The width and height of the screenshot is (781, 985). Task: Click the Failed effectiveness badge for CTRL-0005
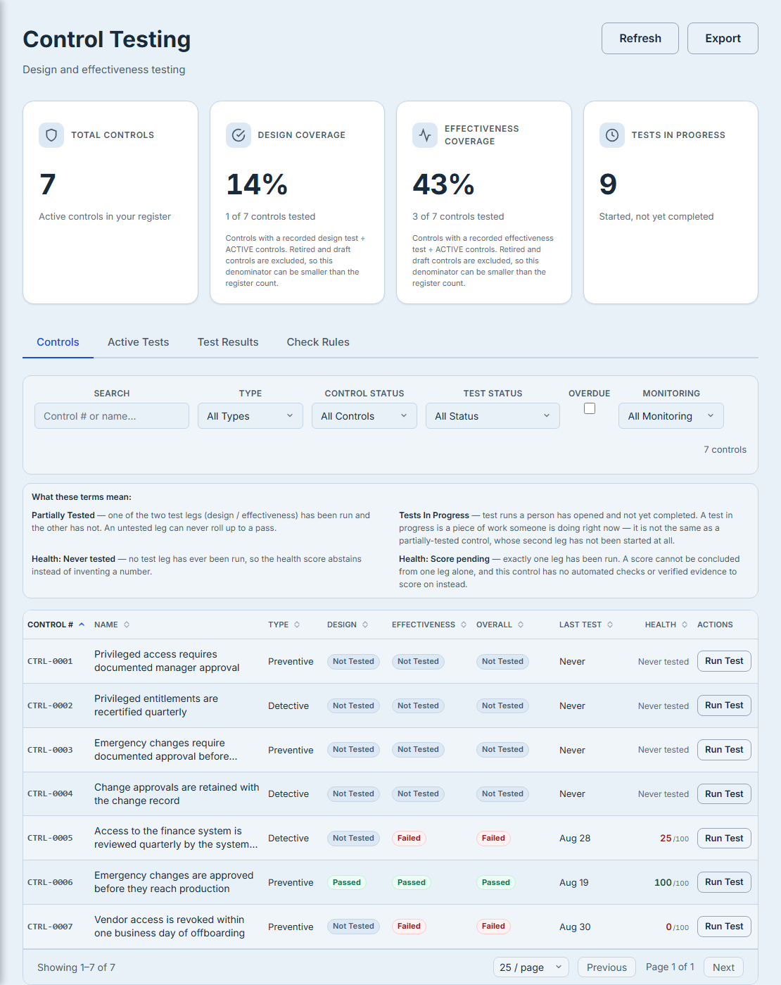click(x=409, y=838)
